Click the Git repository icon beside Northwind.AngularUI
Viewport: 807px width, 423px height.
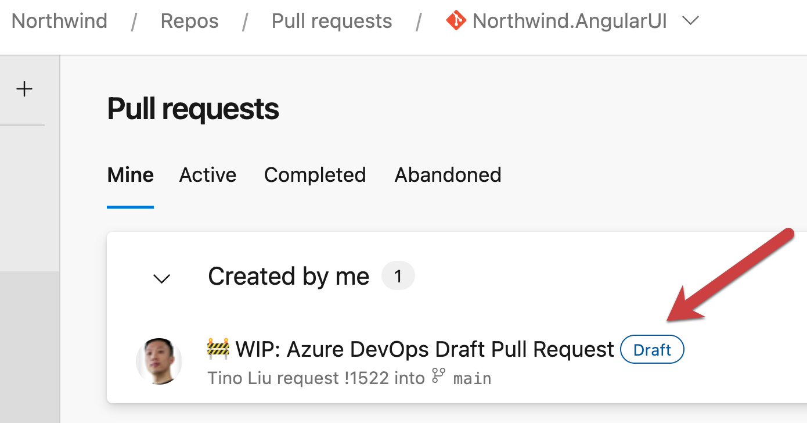(456, 21)
